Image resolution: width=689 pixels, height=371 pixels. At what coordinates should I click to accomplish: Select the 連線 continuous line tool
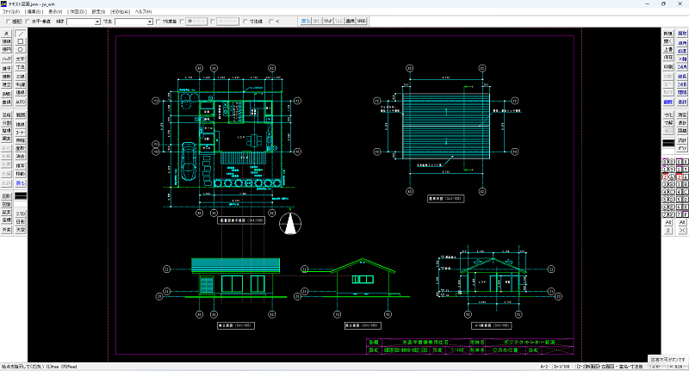pos(20,93)
